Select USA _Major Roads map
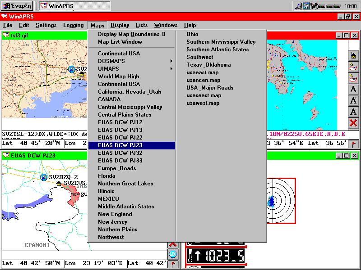The width and height of the screenshot is (361, 270). coord(222,88)
